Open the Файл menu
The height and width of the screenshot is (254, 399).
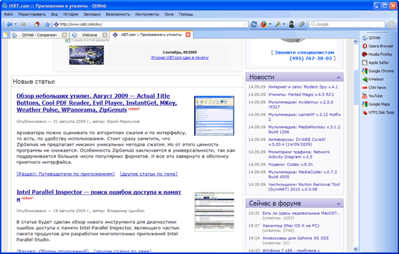[x=9, y=14]
